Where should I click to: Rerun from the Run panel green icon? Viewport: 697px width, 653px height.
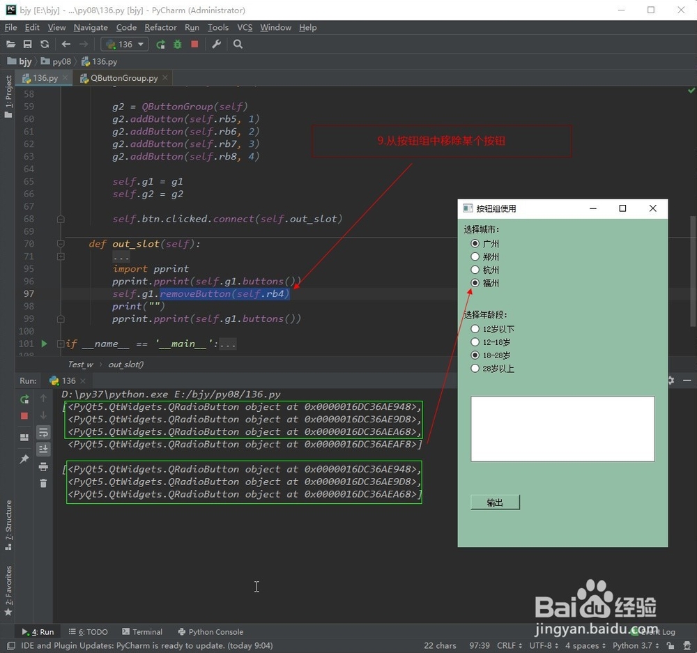pos(24,399)
